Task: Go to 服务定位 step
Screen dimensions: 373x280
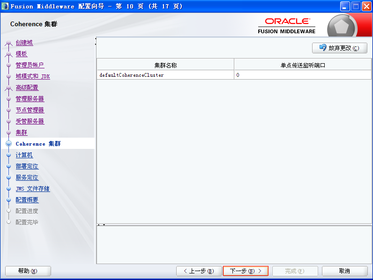Action: [27, 177]
